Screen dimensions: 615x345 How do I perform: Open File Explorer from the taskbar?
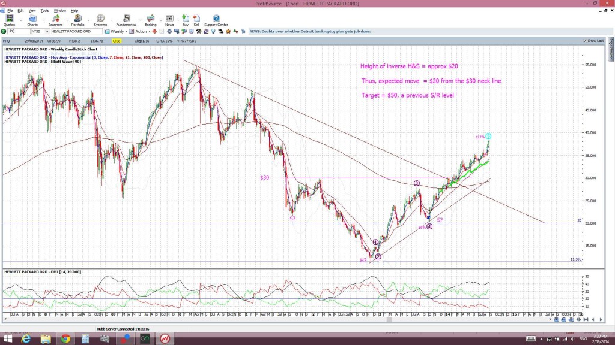(46, 338)
